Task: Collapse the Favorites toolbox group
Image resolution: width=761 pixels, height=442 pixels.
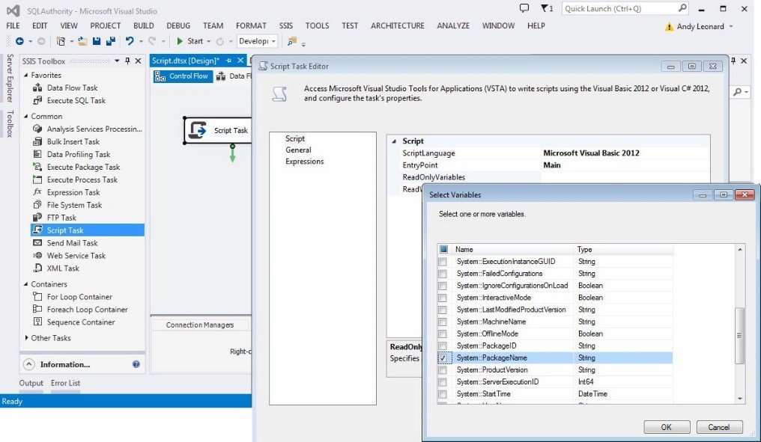Action: (x=26, y=75)
